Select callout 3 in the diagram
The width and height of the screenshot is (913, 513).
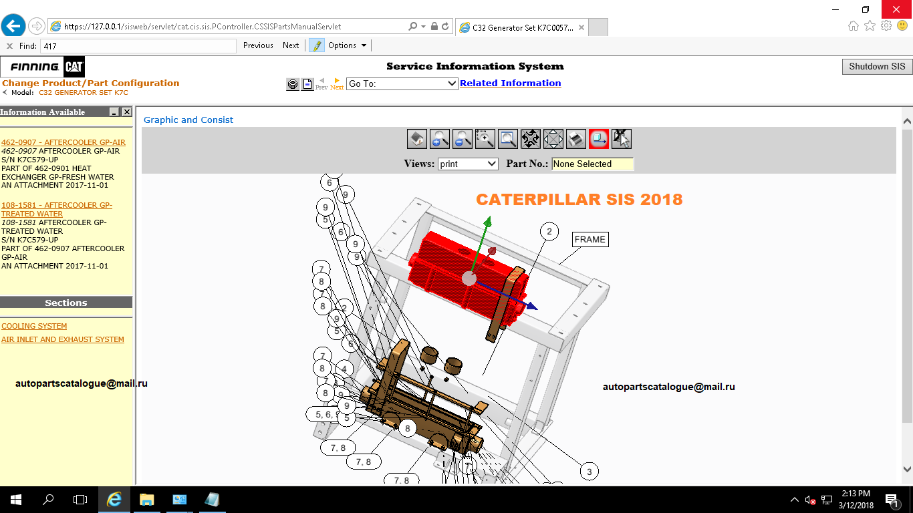[x=589, y=472]
